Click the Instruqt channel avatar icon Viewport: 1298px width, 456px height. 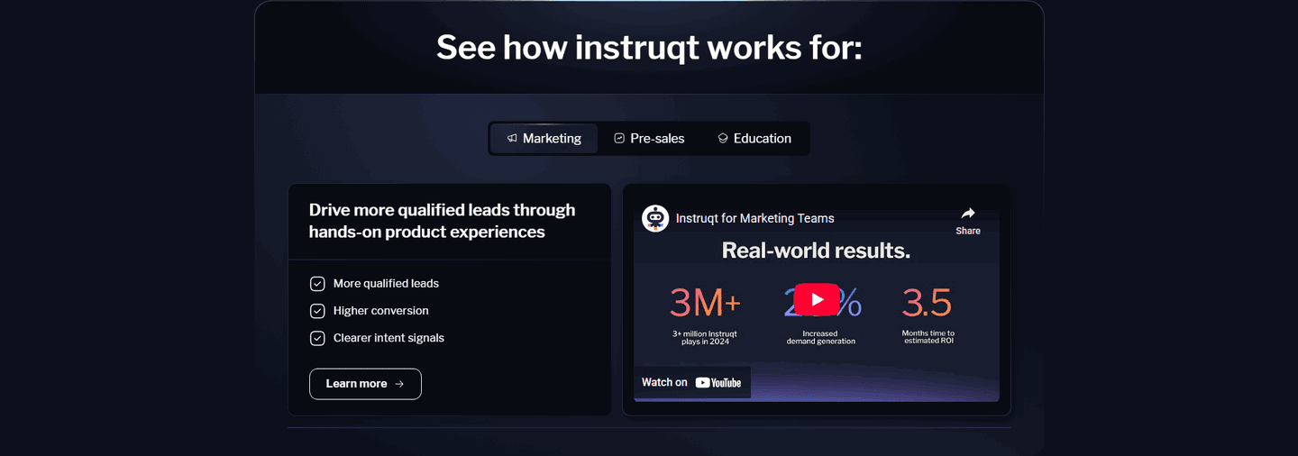pos(655,218)
